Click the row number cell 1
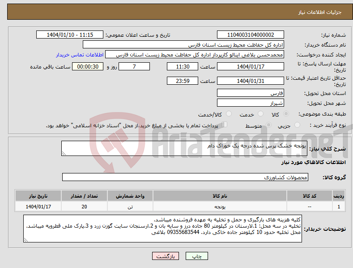The image size is (353, 268). coord(339,207)
